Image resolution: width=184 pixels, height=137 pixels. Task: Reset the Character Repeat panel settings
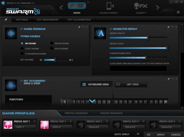pos(172,27)
